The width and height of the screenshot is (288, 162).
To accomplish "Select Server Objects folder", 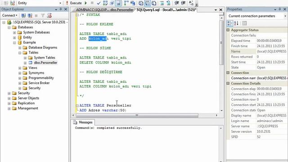I will pos(28,98).
